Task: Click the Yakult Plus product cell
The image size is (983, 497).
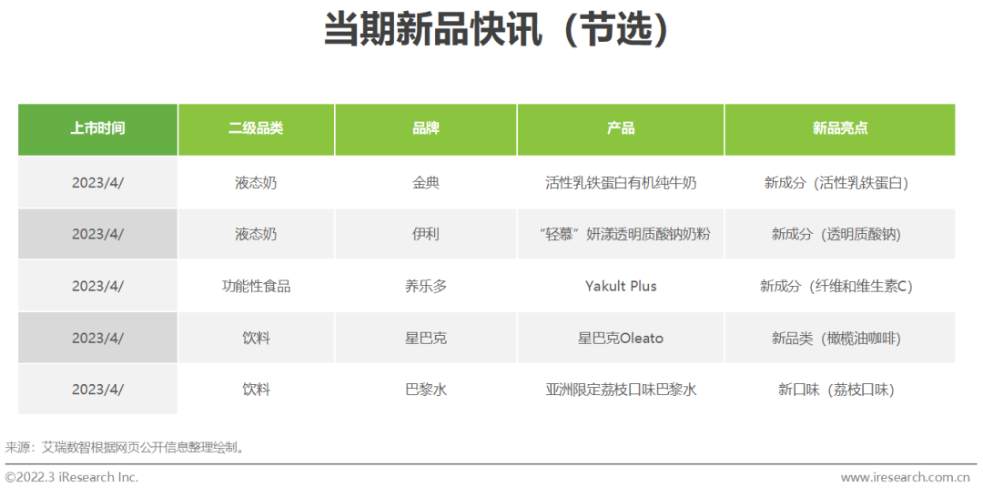Action: pos(621,286)
